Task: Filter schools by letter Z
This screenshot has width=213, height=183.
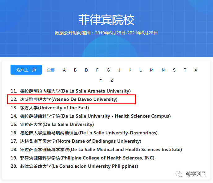Action: [112, 80]
